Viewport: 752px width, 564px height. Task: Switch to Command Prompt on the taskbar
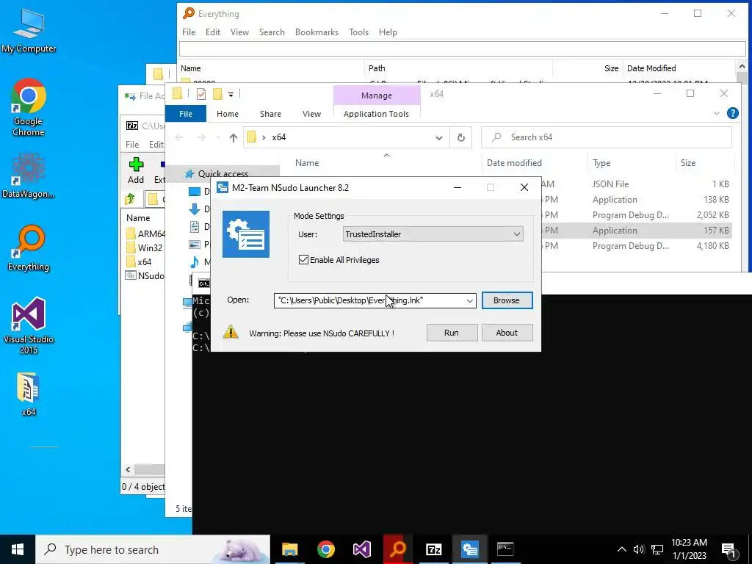(505, 549)
